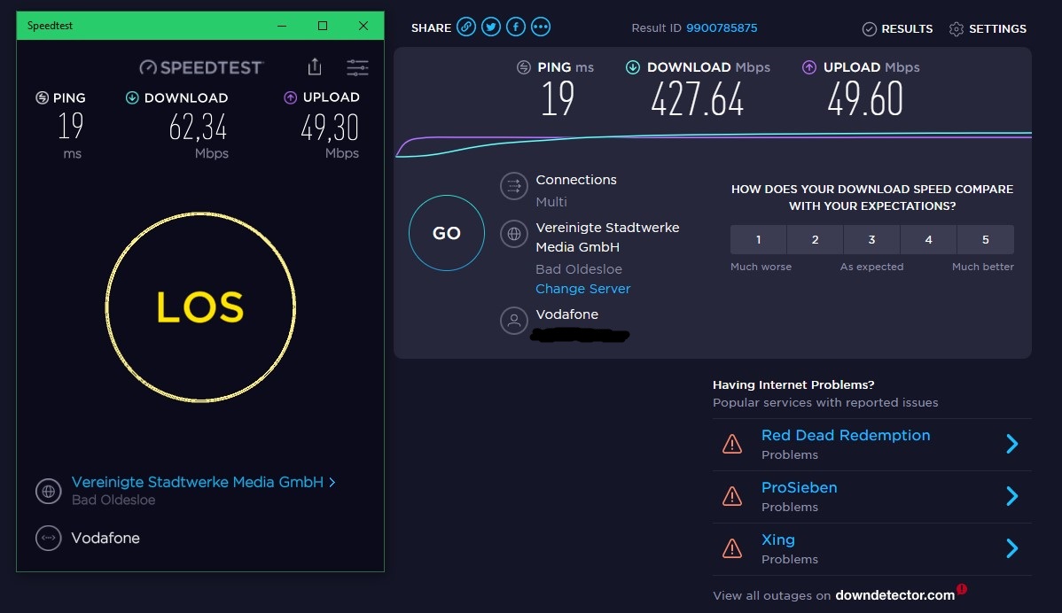
Task: Click globe server icon in Speedtest app
Action: tap(48, 492)
